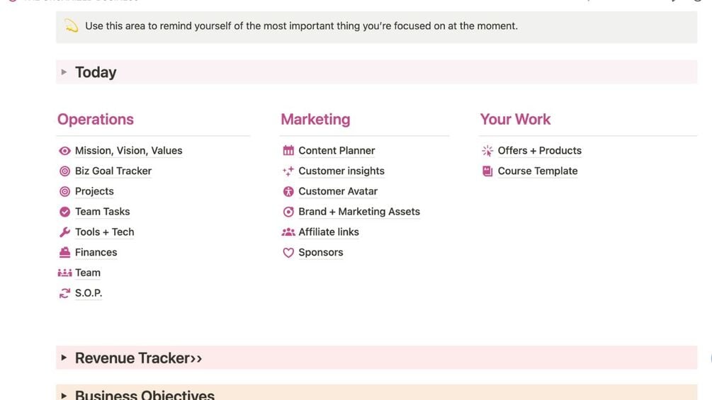Click the target icon next to Biz Goal Tracker
712x400 pixels.
point(64,171)
